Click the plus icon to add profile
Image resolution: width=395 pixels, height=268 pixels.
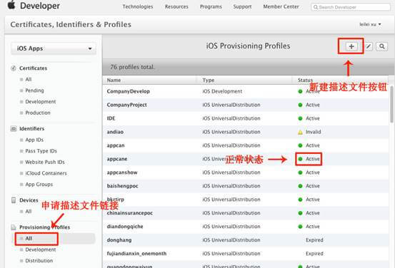tap(351, 46)
